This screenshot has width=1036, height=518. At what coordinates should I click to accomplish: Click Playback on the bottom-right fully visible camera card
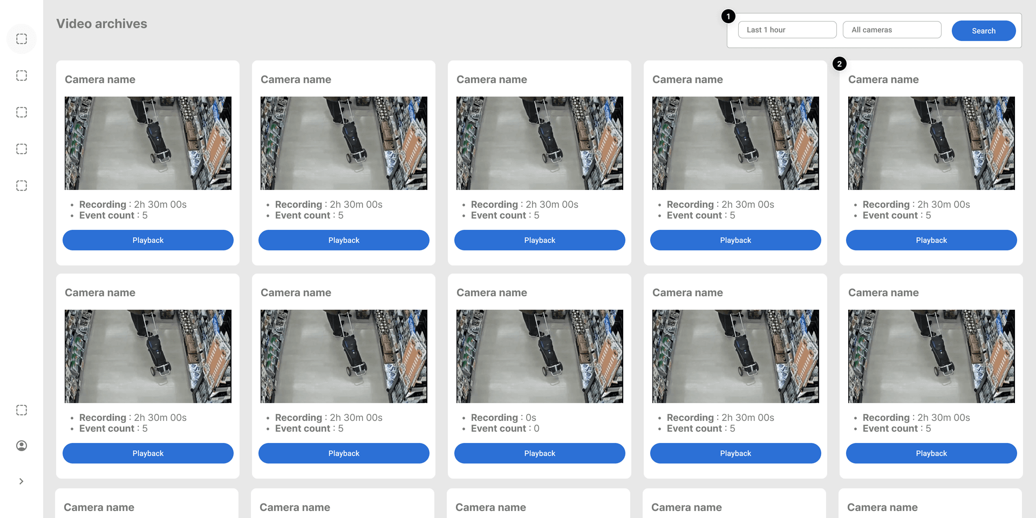[x=931, y=453]
